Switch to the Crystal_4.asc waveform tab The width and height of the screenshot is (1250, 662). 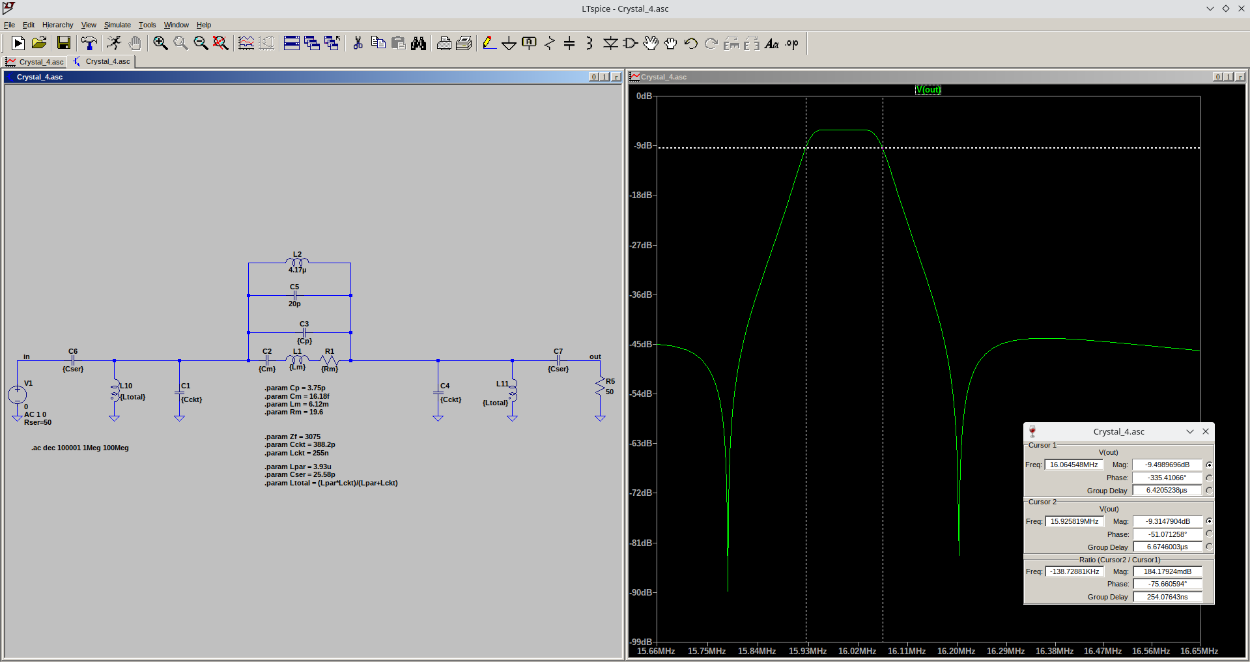(x=35, y=62)
